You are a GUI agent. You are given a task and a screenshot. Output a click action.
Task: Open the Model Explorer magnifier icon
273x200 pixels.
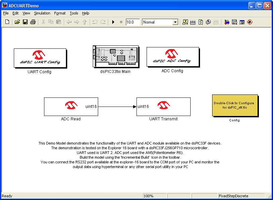[234, 22]
